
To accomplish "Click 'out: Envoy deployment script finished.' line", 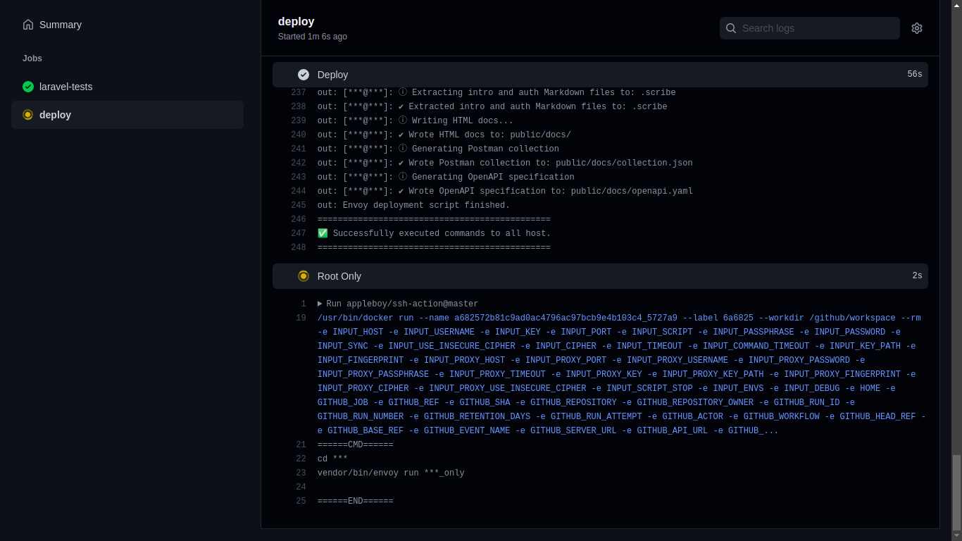I will [x=413, y=205].
